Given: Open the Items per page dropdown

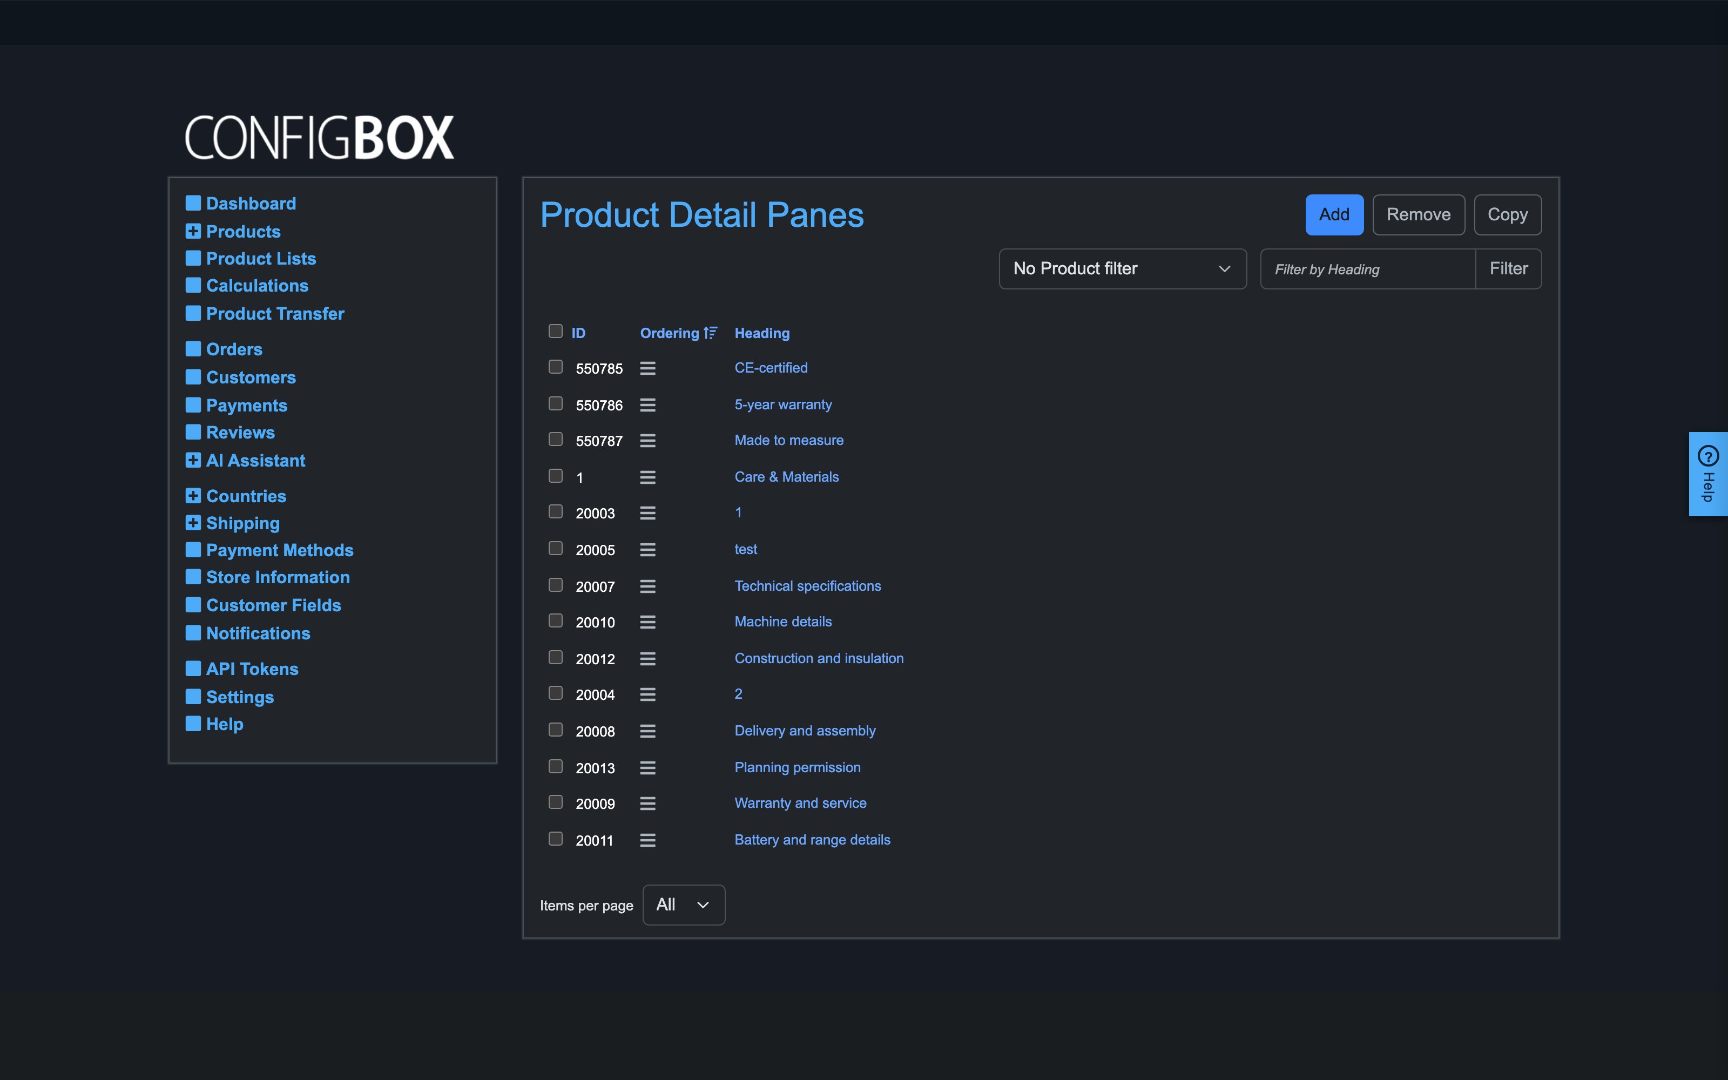Looking at the screenshot, I should tap(683, 905).
